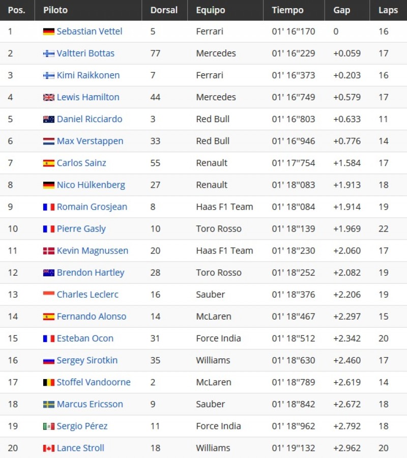Click the Danish flag by Kevin Magnussen
Image resolution: width=407 pixels, height=458 pixels.
(49, 250)
